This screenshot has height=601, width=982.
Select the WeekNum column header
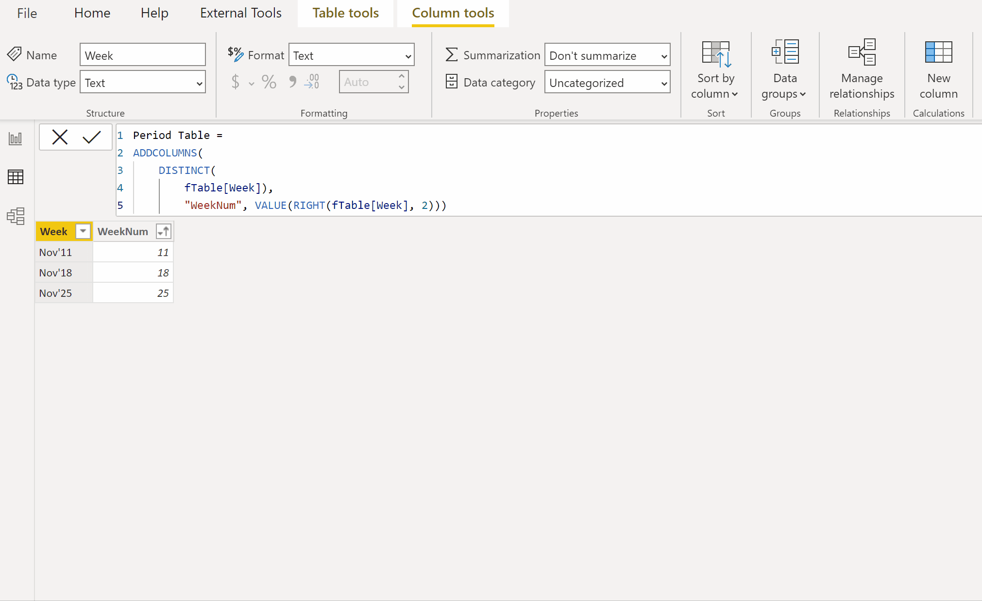[123, 231]
